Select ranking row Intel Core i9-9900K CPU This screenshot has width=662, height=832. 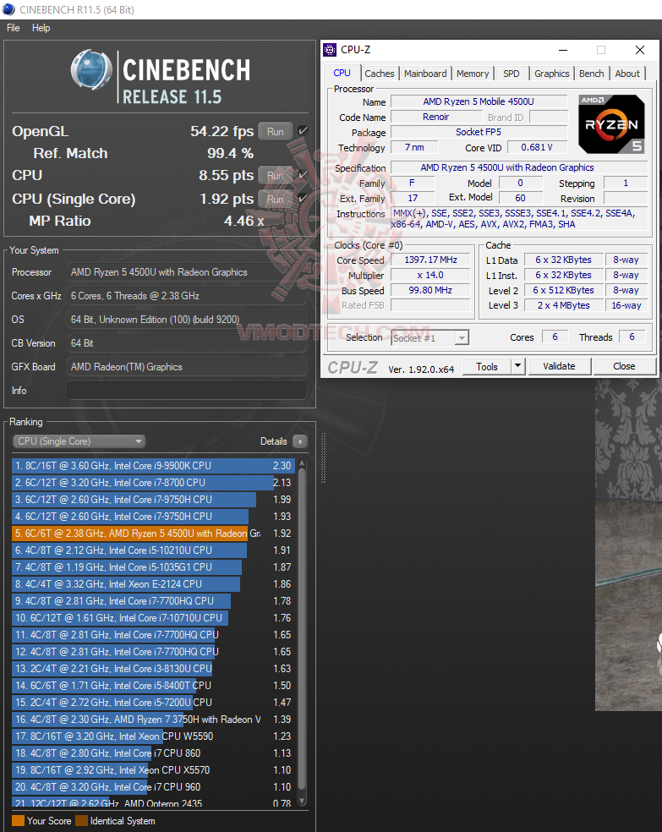tap(153, 466)
